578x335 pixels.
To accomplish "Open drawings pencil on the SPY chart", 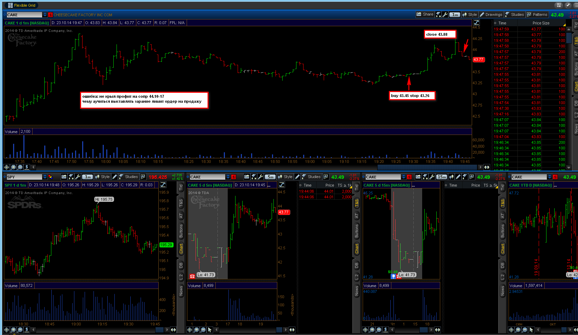I will coord(115,177).
